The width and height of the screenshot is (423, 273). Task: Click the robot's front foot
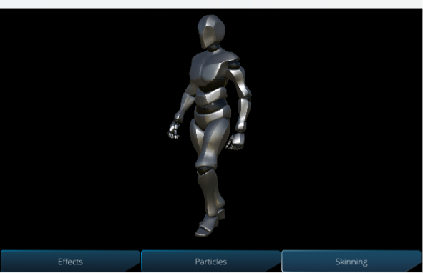pos(207,228)
